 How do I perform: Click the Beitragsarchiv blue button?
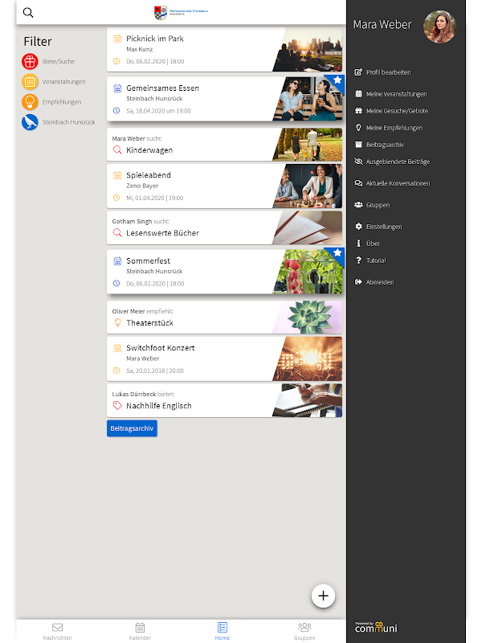(x=132, y=428)
